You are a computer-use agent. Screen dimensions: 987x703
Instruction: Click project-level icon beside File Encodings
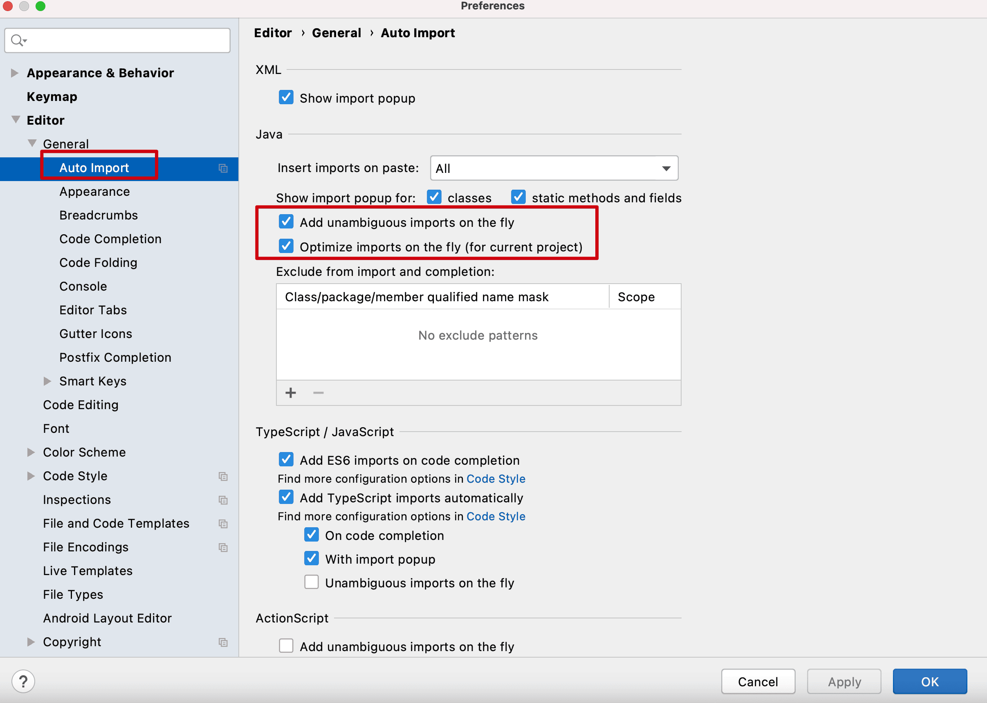point(223,548)
